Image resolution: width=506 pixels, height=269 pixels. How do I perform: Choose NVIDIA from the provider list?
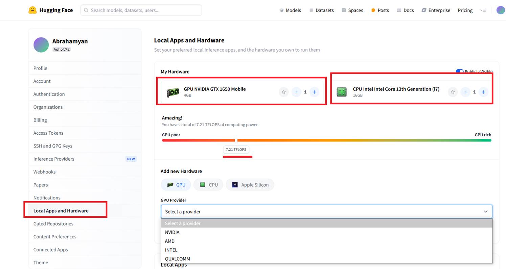326,232
